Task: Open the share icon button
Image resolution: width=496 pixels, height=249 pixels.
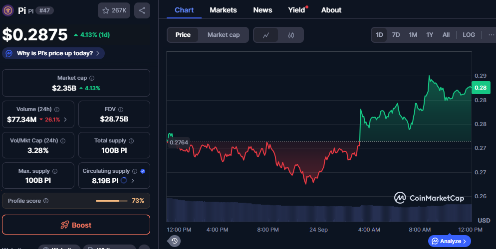Action: (x=142, y=10)
